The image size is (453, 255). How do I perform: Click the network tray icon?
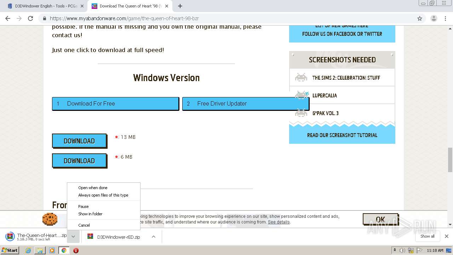coord(411,250)
